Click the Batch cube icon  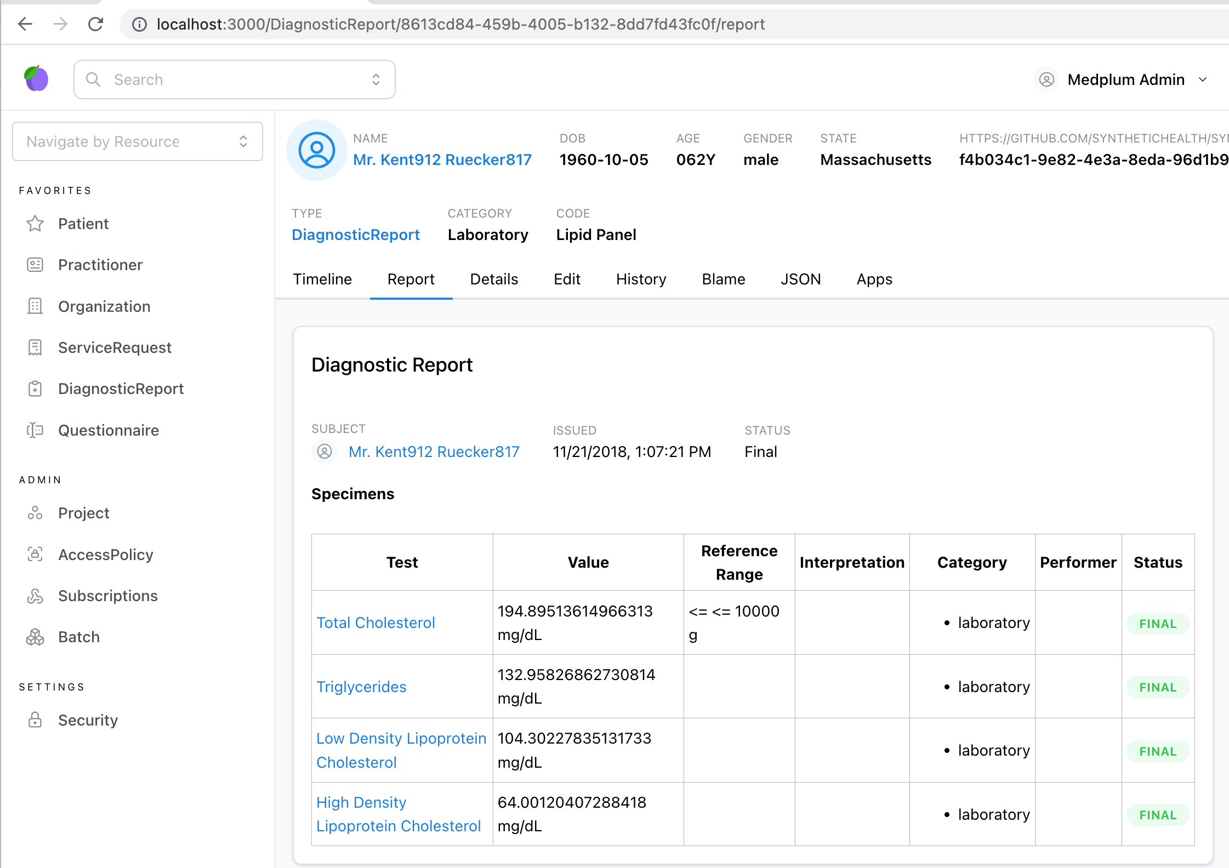tap(35, 637)
